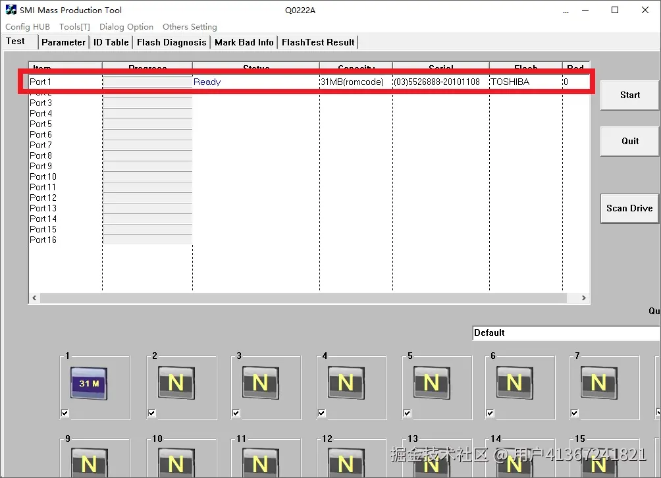The width and height of the screenshot is (661, 478).
Task: Switch to the FlashTest Result tab
Action: (318, 42)
